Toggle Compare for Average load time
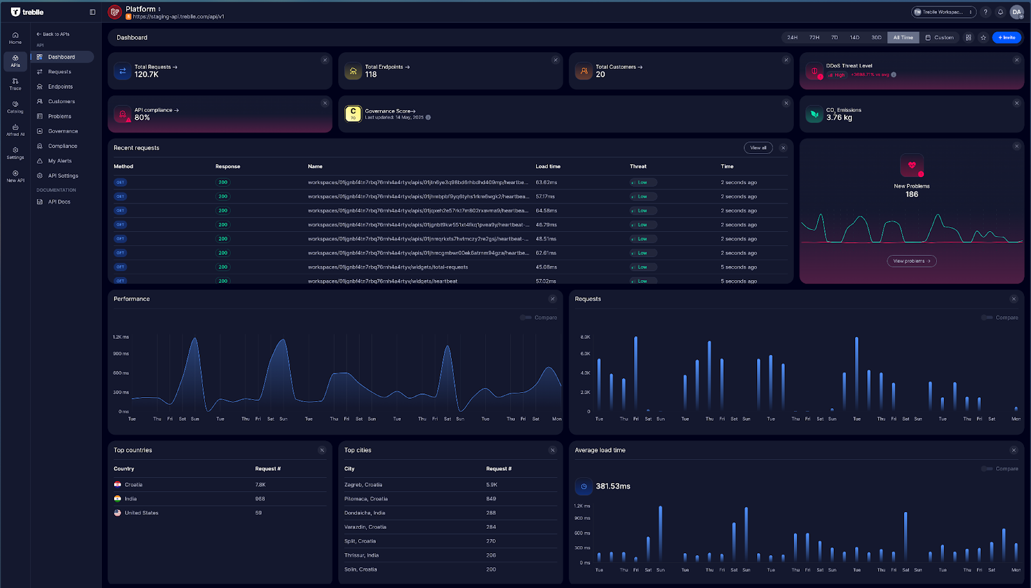 987,469
